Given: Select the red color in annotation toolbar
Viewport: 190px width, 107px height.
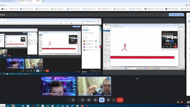Looking at the screenshot, I should pyautogui.click(x=100, y=47).
